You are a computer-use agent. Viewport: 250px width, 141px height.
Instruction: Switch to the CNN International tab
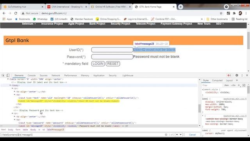pyautogui.click(x=67, y=7)
